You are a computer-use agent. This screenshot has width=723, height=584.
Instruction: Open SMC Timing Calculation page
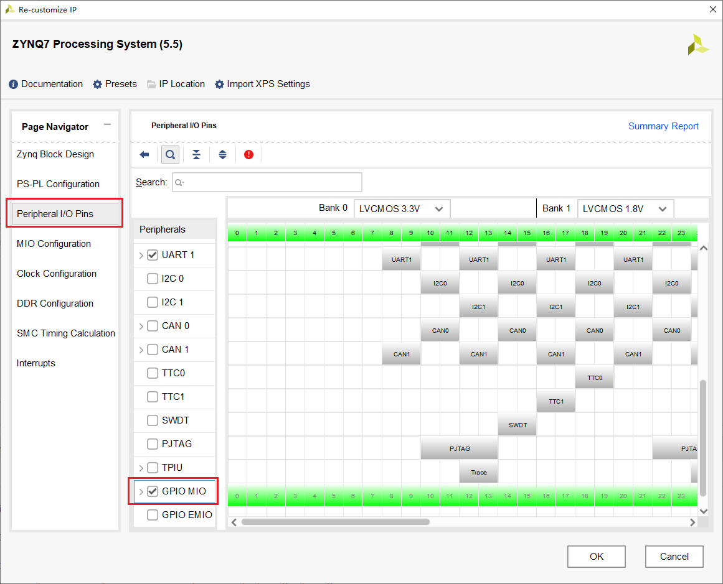[x=66, y=333]
